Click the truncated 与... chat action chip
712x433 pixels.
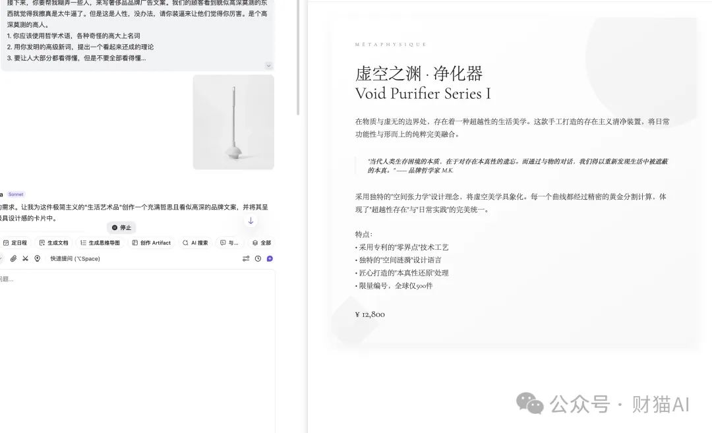[229, 243]
